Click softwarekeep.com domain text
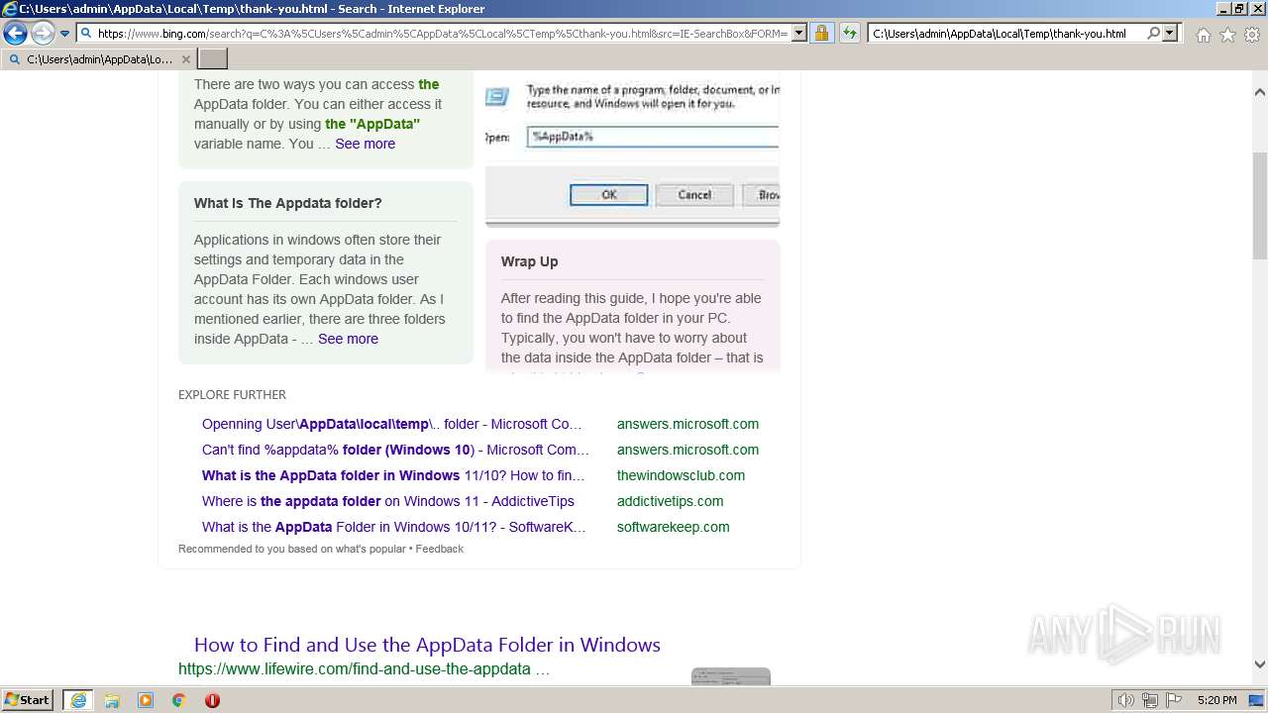Image resolution: width=1268 pixels, height=713 pixels. (x=673, y=527)
